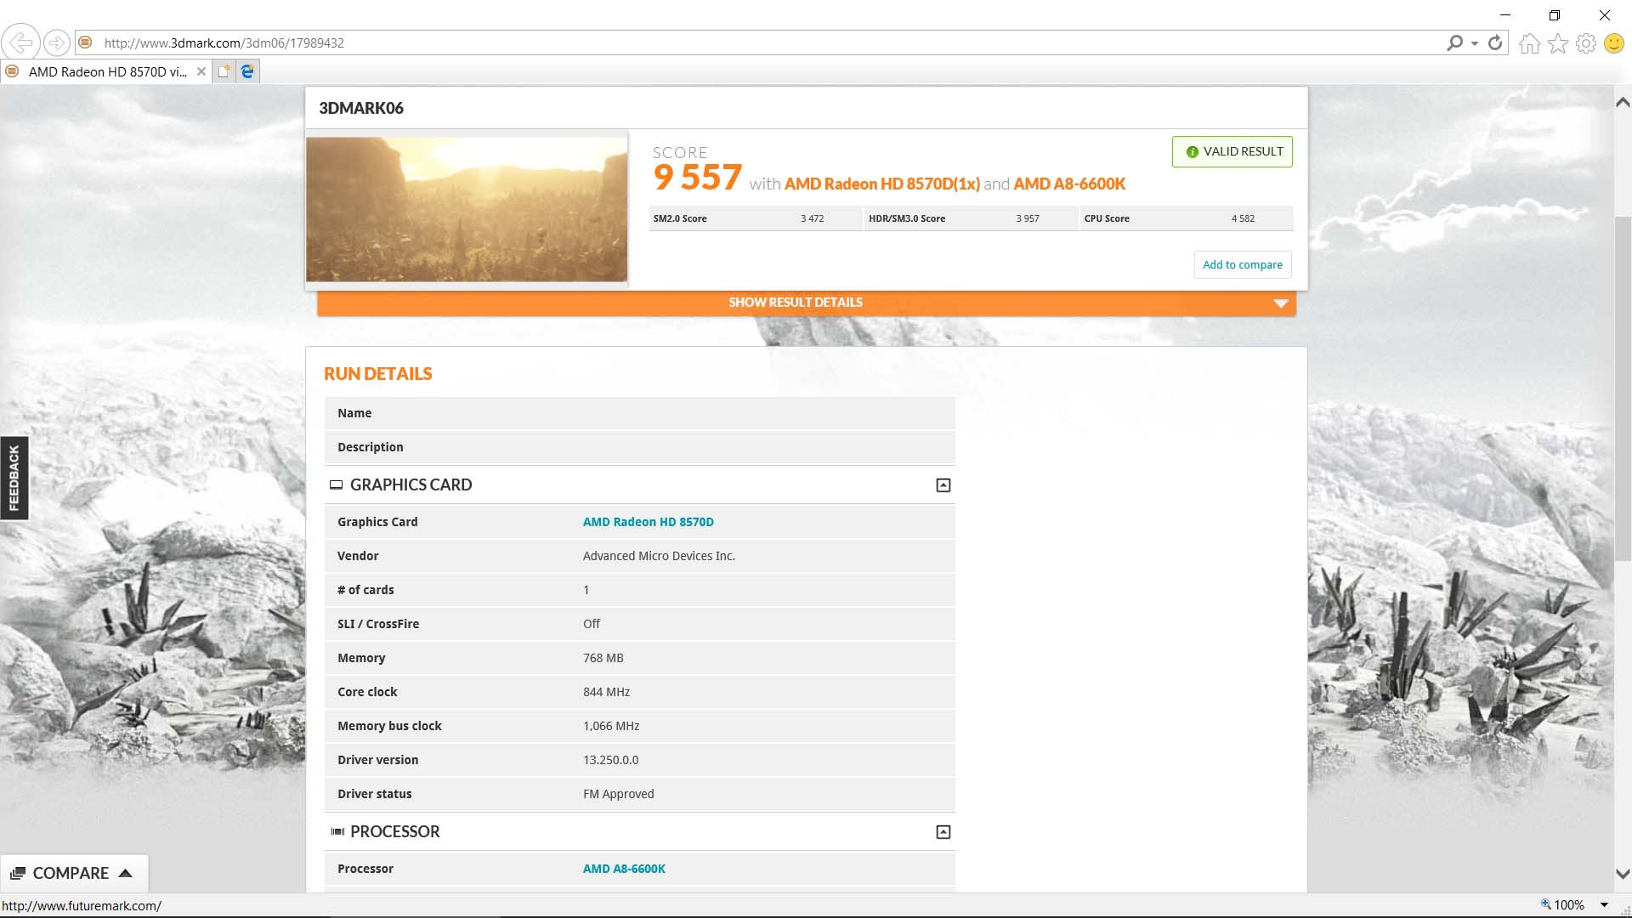This screenshot has width=1632, height=918.
Task: Click the SLI / CrossFire Off value
Action: click(x=592, y=624)
